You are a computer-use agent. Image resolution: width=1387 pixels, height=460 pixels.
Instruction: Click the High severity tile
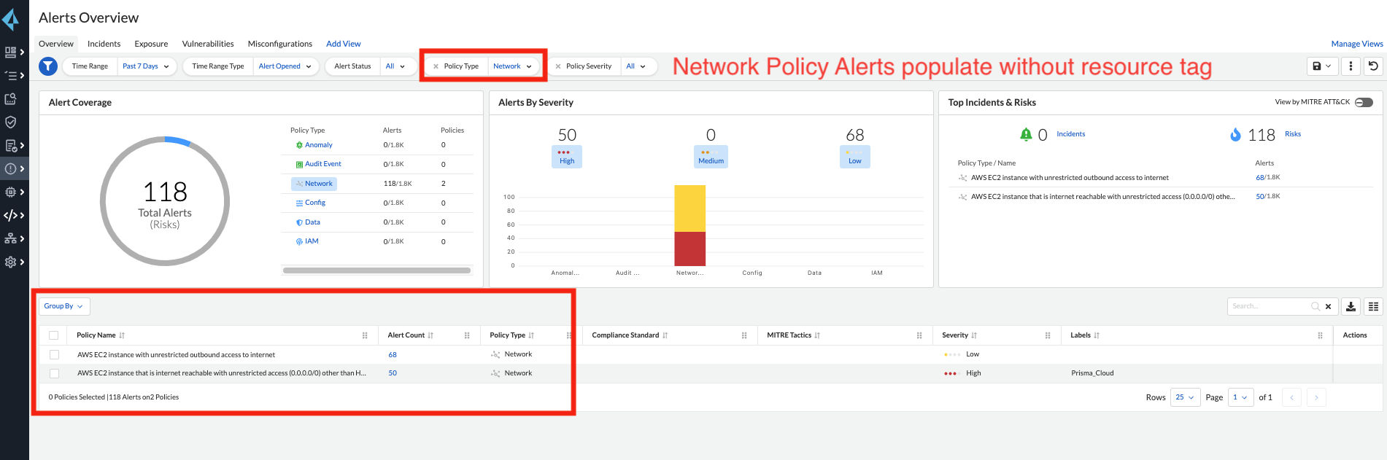(x=567, y=157)
